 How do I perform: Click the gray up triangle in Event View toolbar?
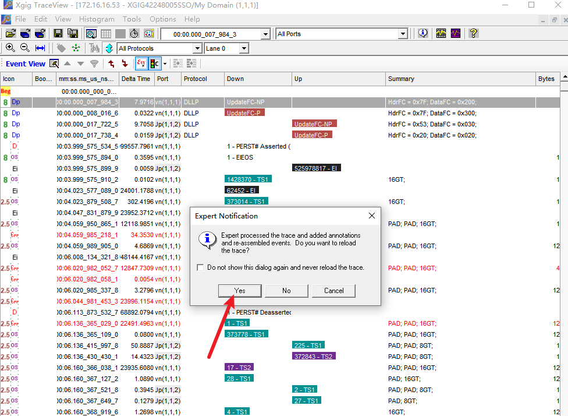point(68,64)
